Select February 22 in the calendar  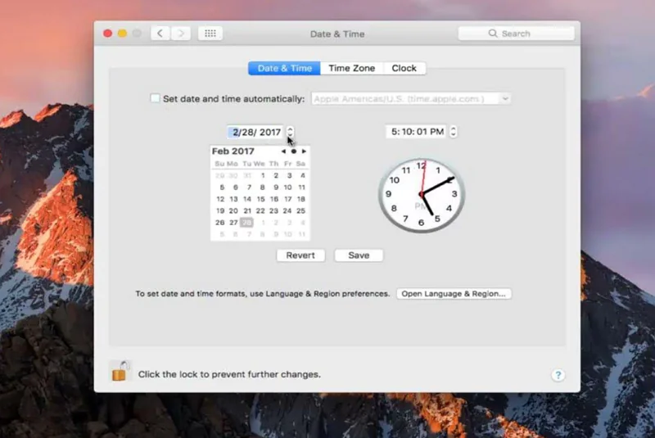pos(260,211)
